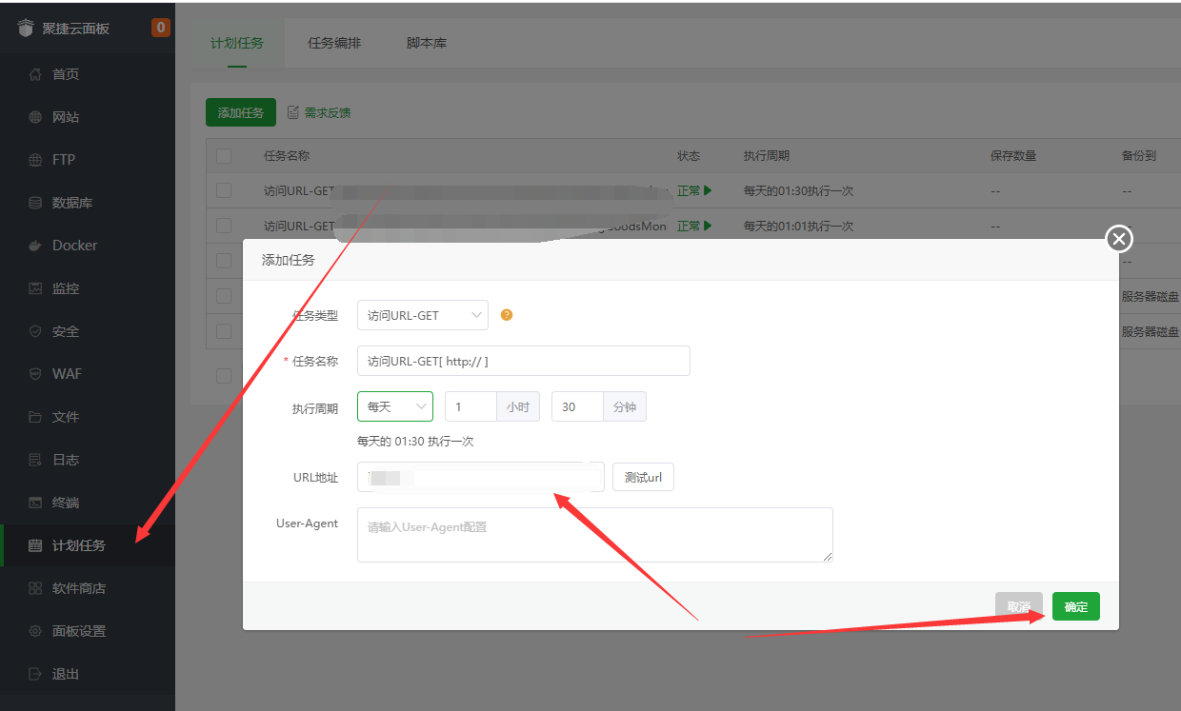Click the 正常 status in the 01:30 row
Viewport: 1181px width, 711px height.
tap(689, 190)
